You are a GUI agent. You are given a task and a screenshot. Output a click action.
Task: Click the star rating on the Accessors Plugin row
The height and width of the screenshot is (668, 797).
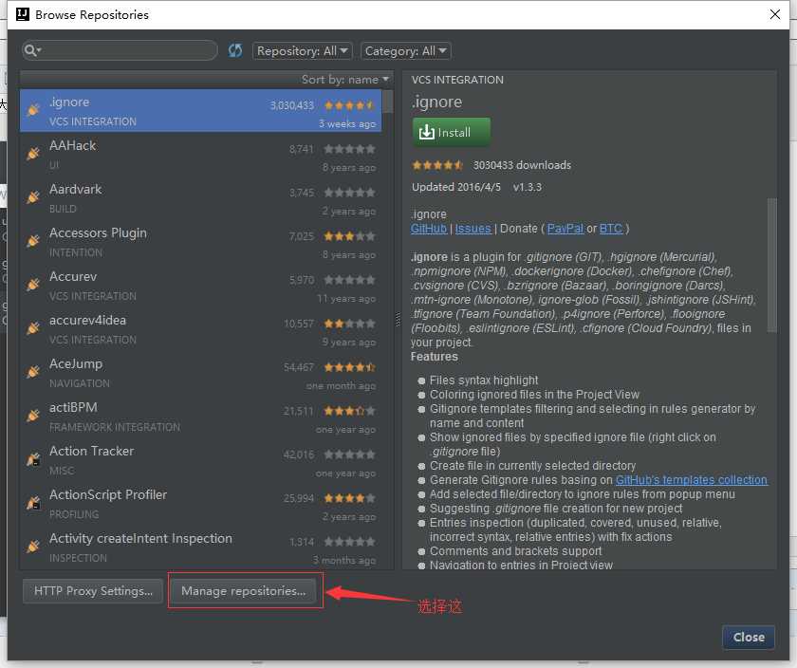[x=350, y=236]
